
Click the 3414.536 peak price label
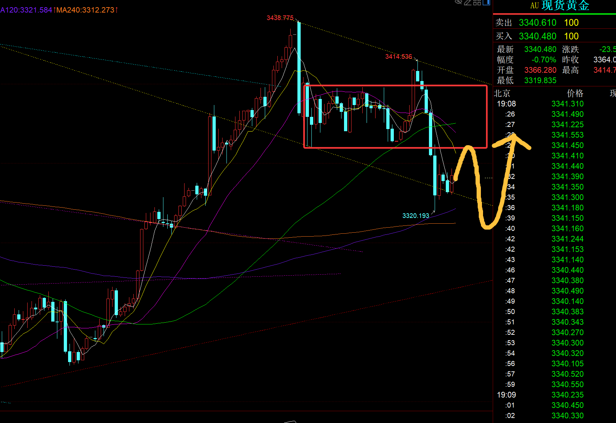[398, 57]
